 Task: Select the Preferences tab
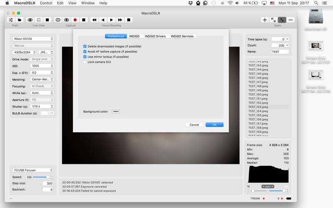point(116,36)
